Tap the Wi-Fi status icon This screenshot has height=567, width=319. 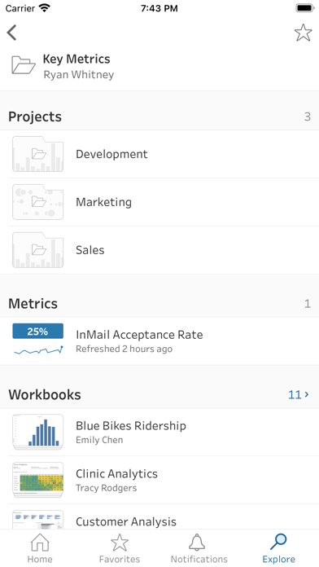(x=45, y=8)
